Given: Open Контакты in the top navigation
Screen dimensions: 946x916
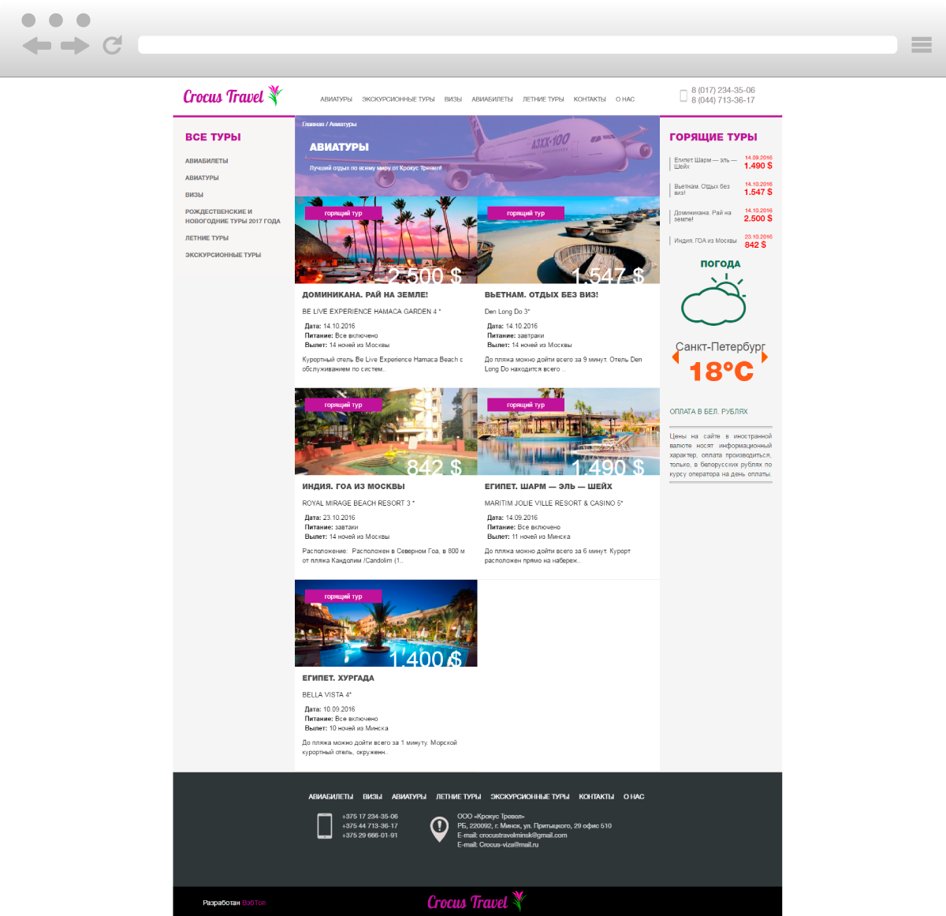Looking at the screenshot, I should pos(590,99).
